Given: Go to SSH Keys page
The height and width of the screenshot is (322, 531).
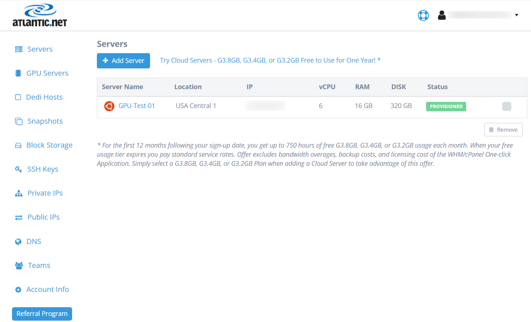Looking at the screenshot, I should pos(43,169).
